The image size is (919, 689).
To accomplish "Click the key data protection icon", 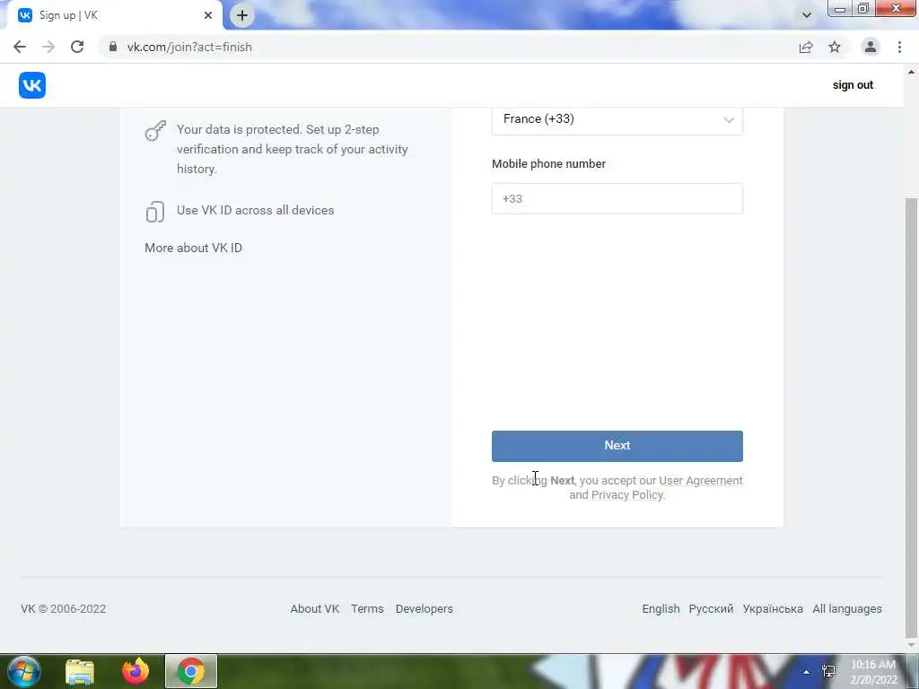I will pos(155,131).
